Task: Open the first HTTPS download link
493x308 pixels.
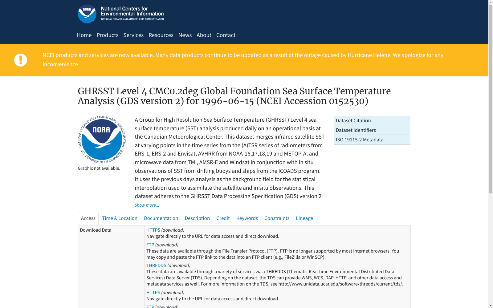Action: (x=153, y=230)
